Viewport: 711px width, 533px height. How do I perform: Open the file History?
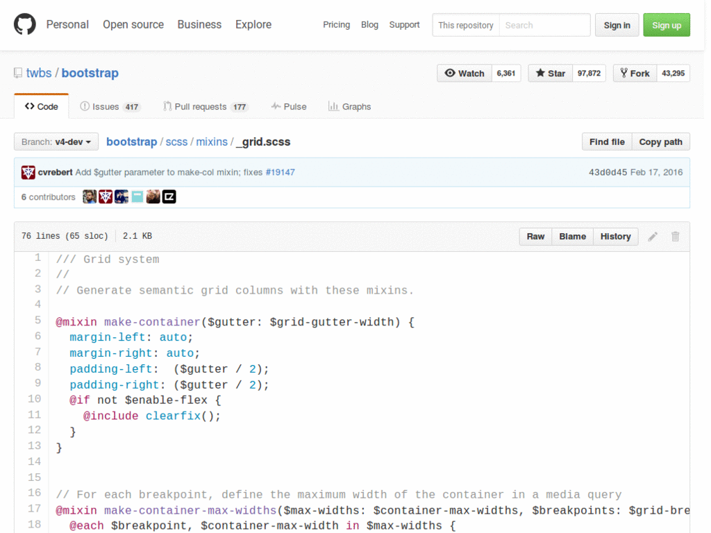(615, 237)
